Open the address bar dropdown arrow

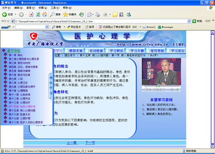(189, 21)
